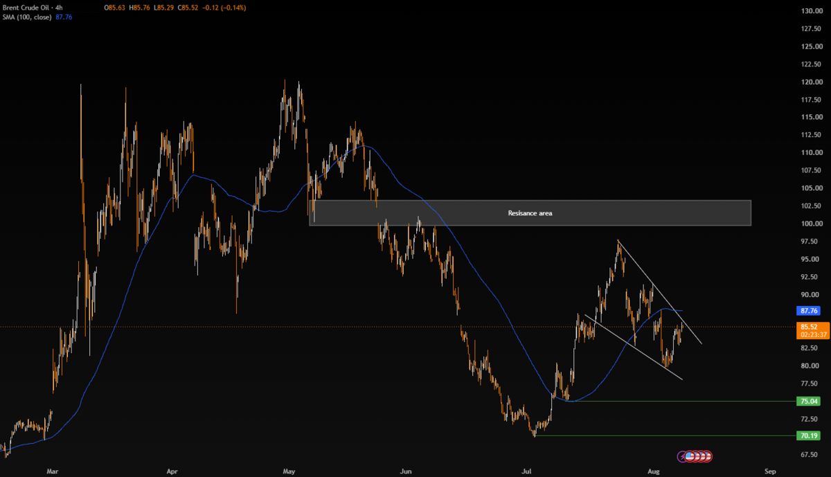Viewport: 831px width, 477px height.
Task: Click the Mar label on time axis
Action: (x=53, y=471)
